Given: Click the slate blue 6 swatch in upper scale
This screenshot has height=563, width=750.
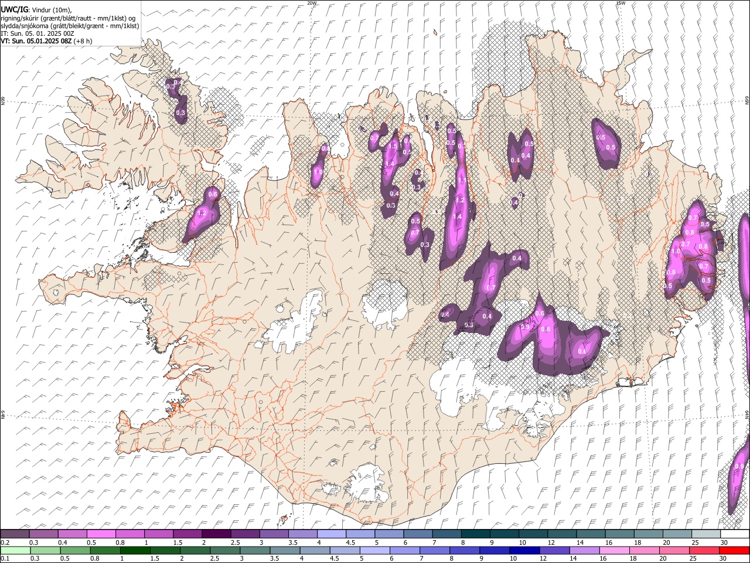Looking at the screenshot, I should point(417,534).
